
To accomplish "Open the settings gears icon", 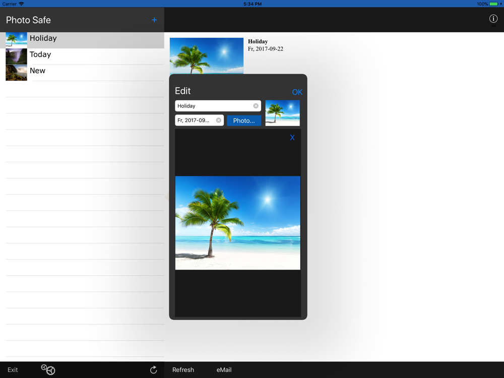I will tap(48, 369).
